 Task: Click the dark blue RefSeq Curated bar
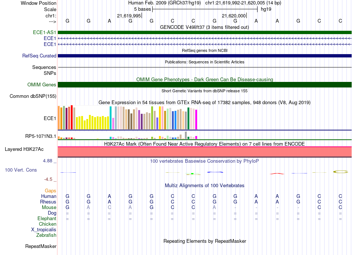click(205, 56)
